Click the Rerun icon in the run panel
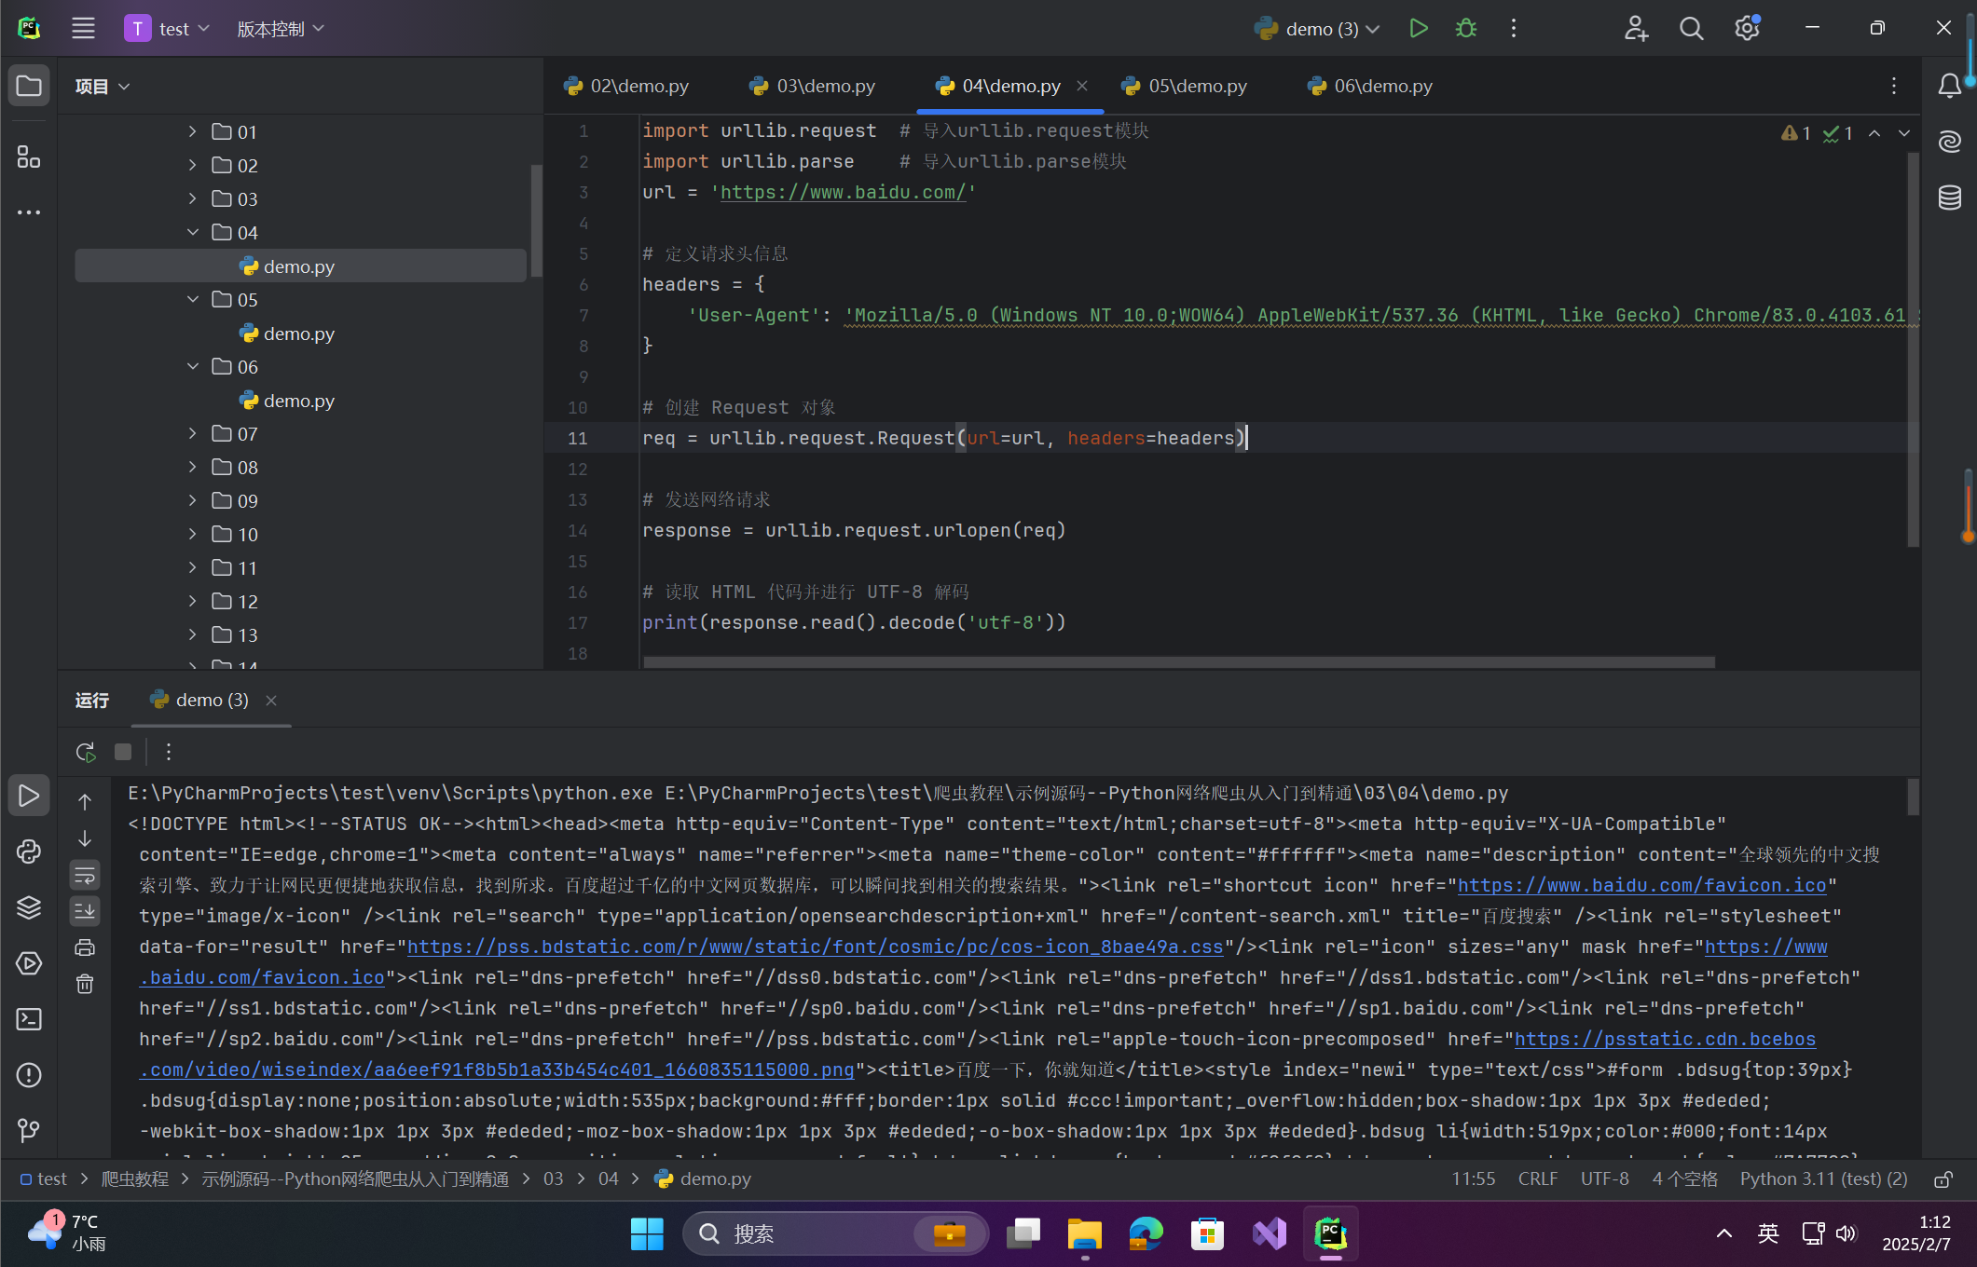 [x=86, y=752]
